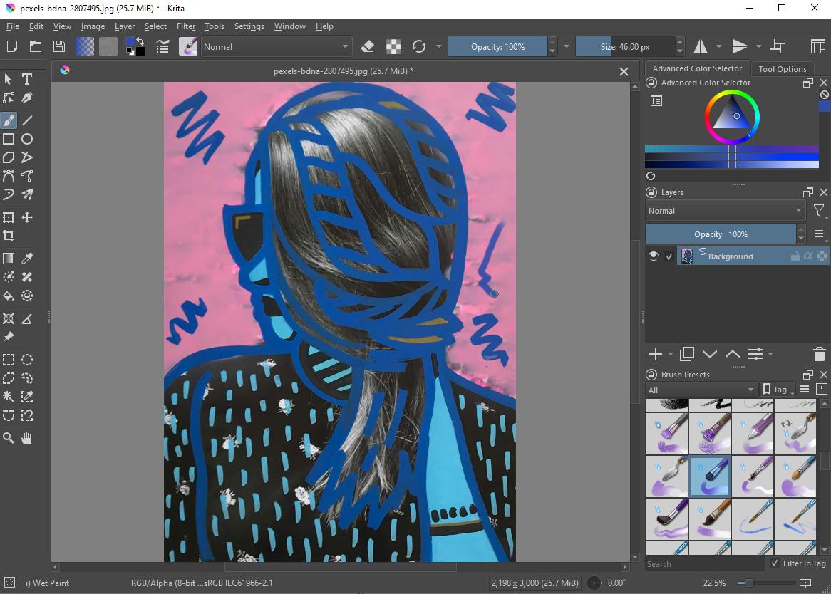Select the Crop tool
The height and width of the screenshot is (594, 831).
[x=9, y=236]
